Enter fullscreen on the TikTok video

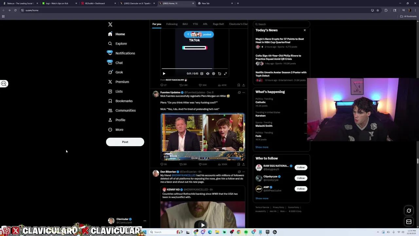[226, 74]
